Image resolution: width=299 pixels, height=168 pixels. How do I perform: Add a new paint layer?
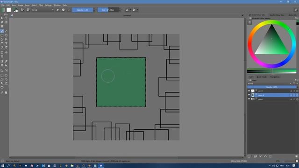pyautogui.click(x=249, y=156)
